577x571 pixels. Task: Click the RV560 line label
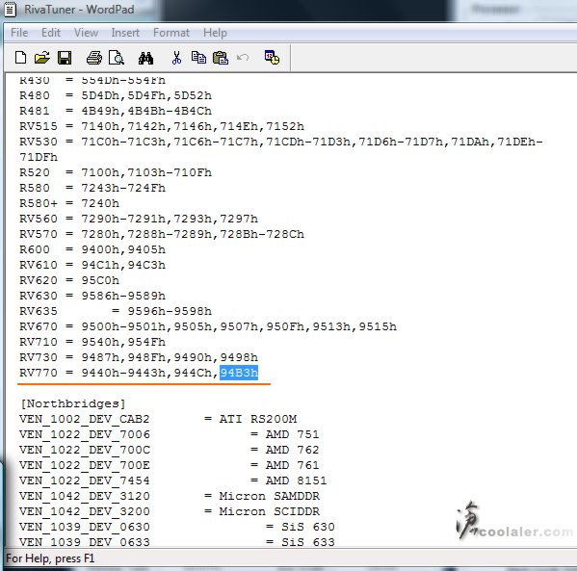[x=39, y=219]
